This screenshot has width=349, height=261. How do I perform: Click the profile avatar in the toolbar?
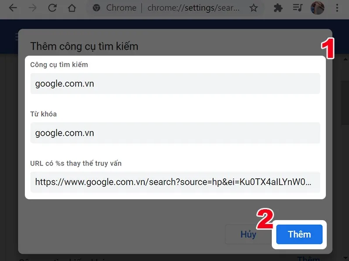pos(318,8)
